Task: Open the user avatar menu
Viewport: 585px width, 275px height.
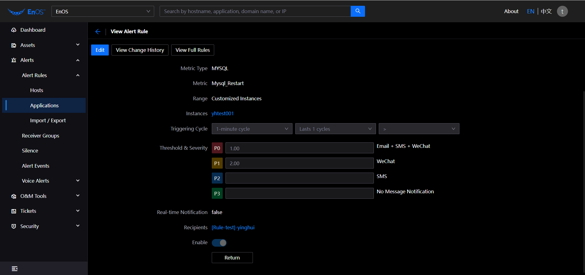Action: (562, 11)
